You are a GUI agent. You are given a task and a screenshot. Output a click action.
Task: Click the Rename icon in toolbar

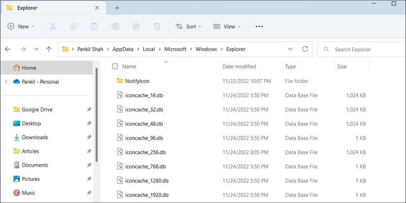click(x=115, y=27)
